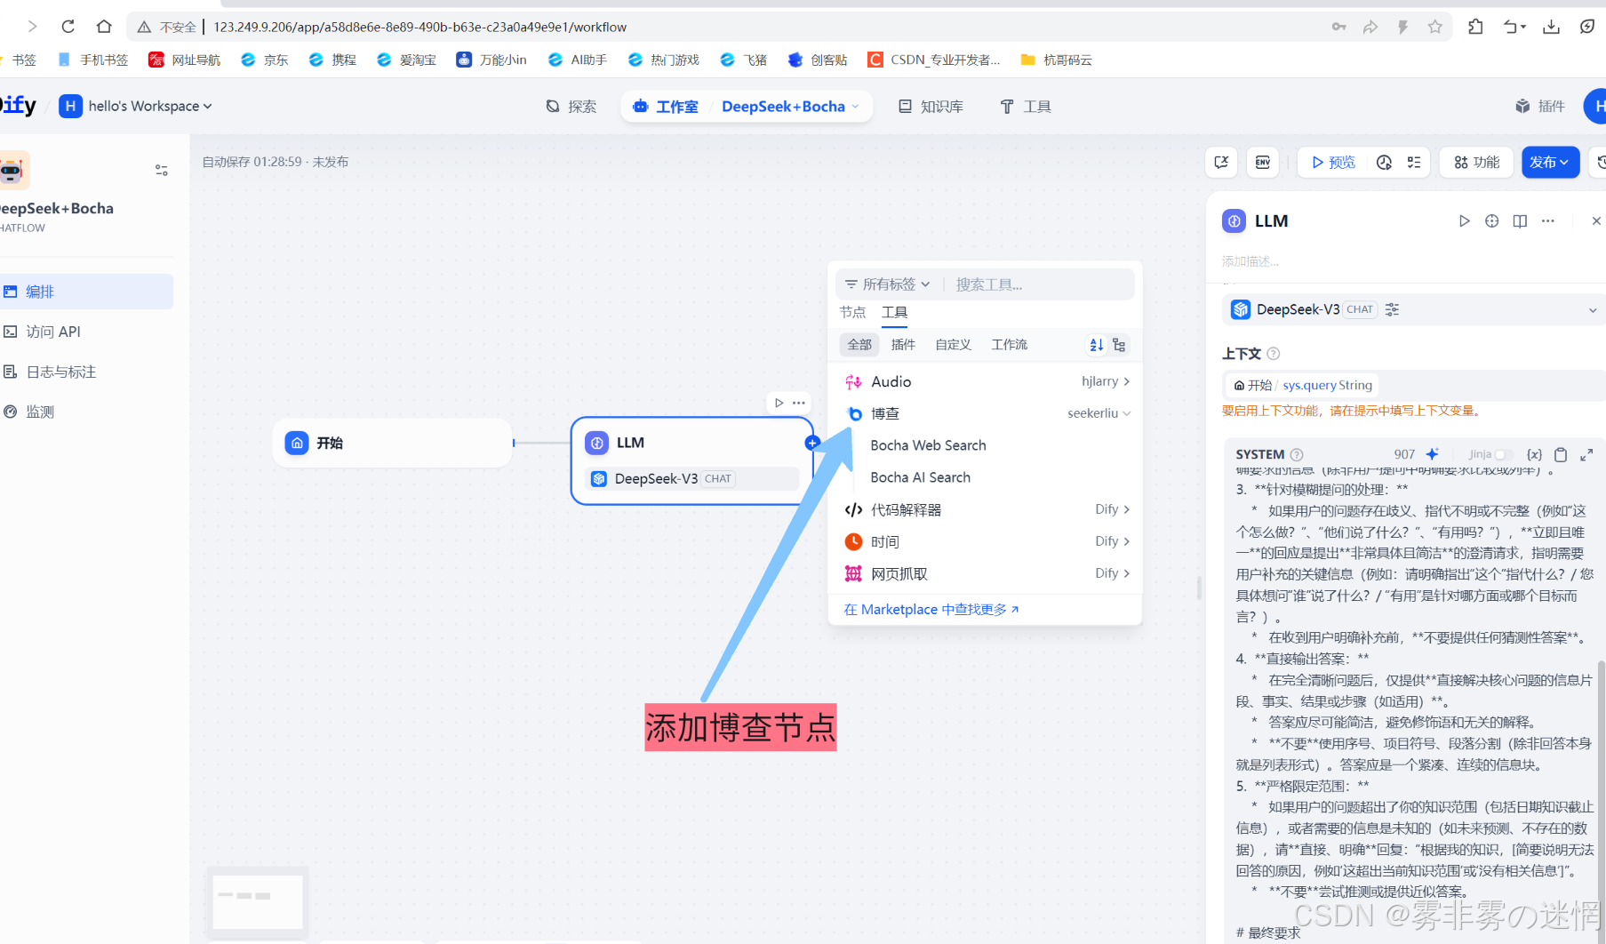The height and width of the screenshot is (944, 1606).
Task: Expand the 代码解释器 tool group
Action: (x=985, y=509)
